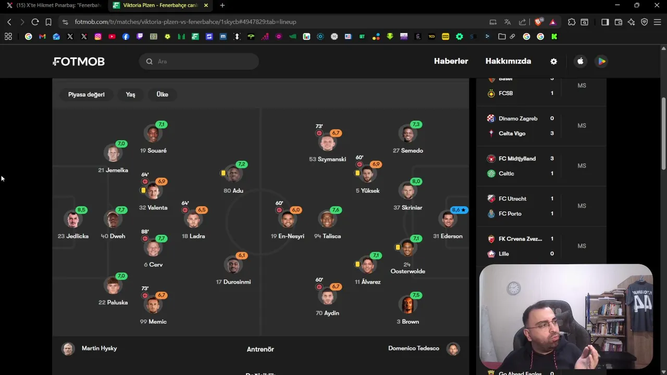Image resolution: width=667 pixels, height=375 pixels.
Task: Open the Brave wallet icon
Action: (619, 22)
